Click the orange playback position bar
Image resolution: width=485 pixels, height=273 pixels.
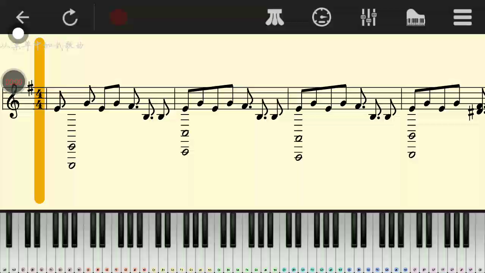coord(39,121)
